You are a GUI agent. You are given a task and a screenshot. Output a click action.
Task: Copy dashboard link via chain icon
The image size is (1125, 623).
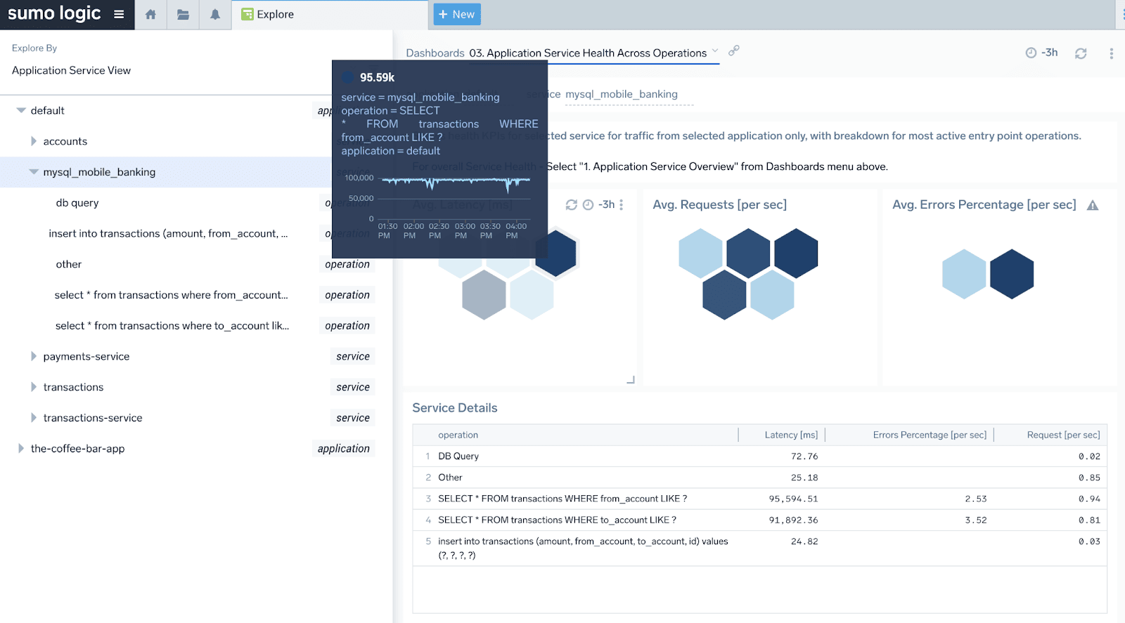click(x=733, y=51)
